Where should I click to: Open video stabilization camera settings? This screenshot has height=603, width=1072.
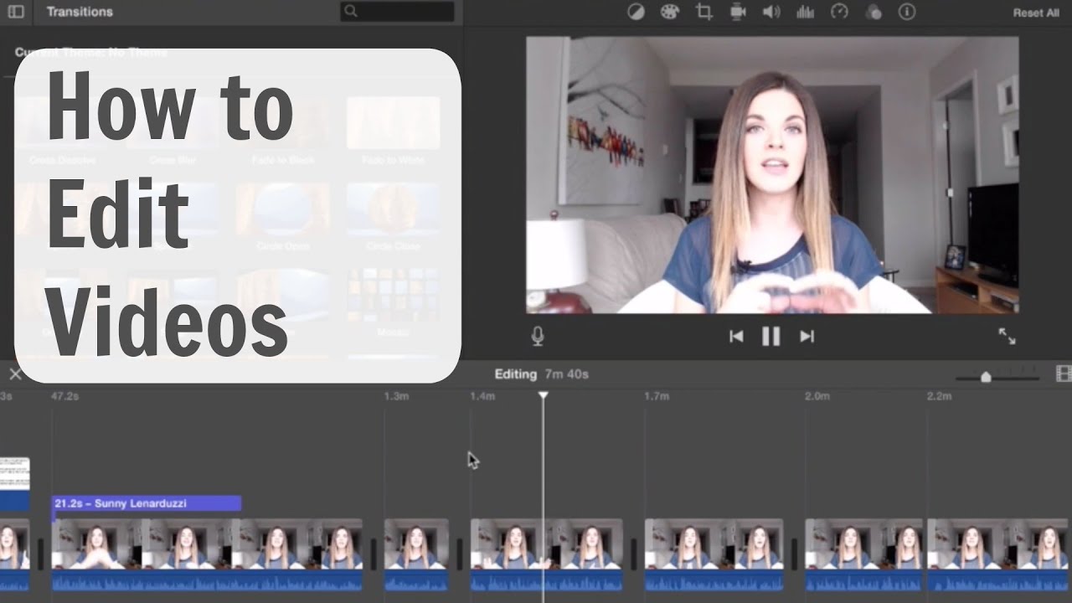[x=738, y=12]
